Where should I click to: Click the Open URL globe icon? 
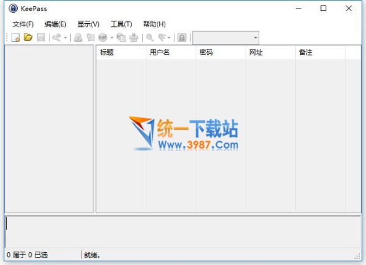(102, 37)
